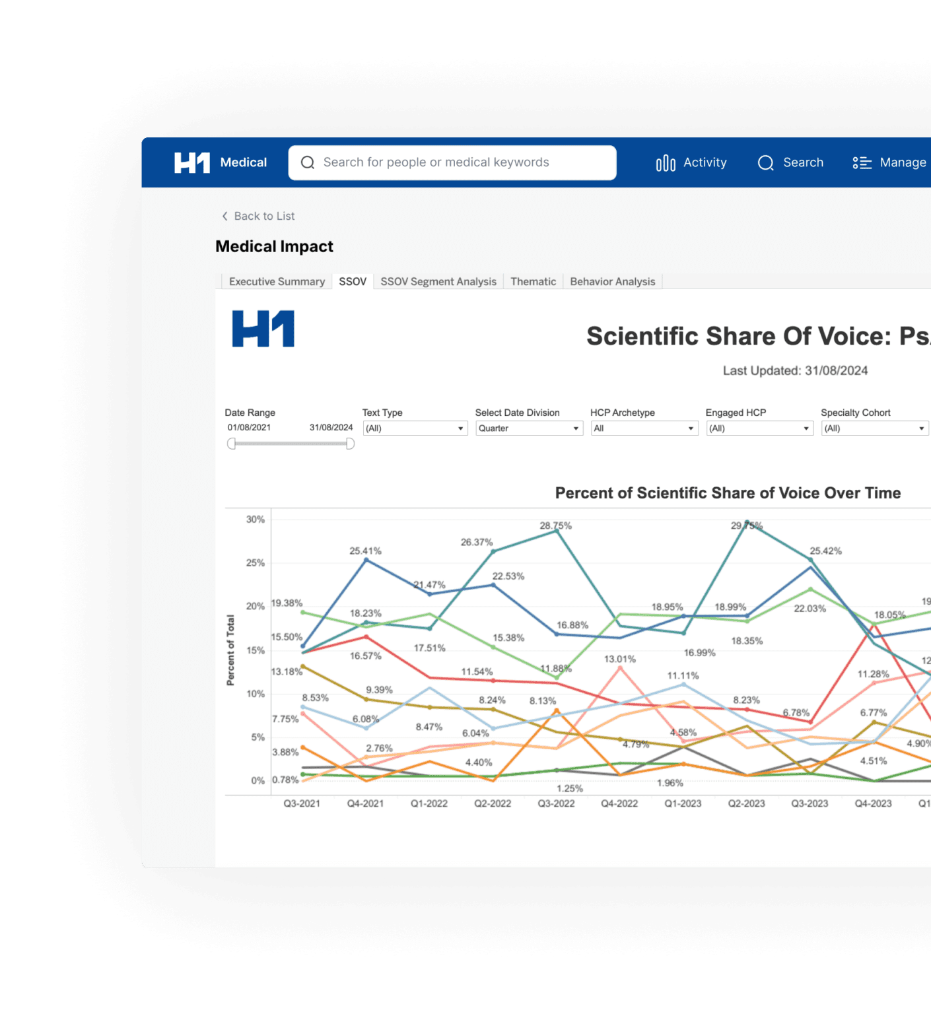Open the Text Type dropdown

click(x=414, y=428)
